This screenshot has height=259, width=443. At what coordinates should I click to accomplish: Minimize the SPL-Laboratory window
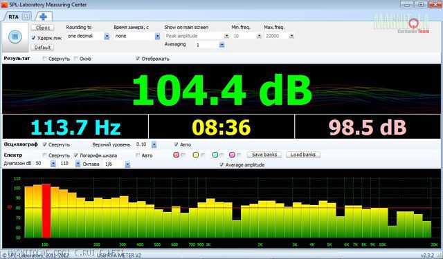pyautogui.click(x=407, y=4)
